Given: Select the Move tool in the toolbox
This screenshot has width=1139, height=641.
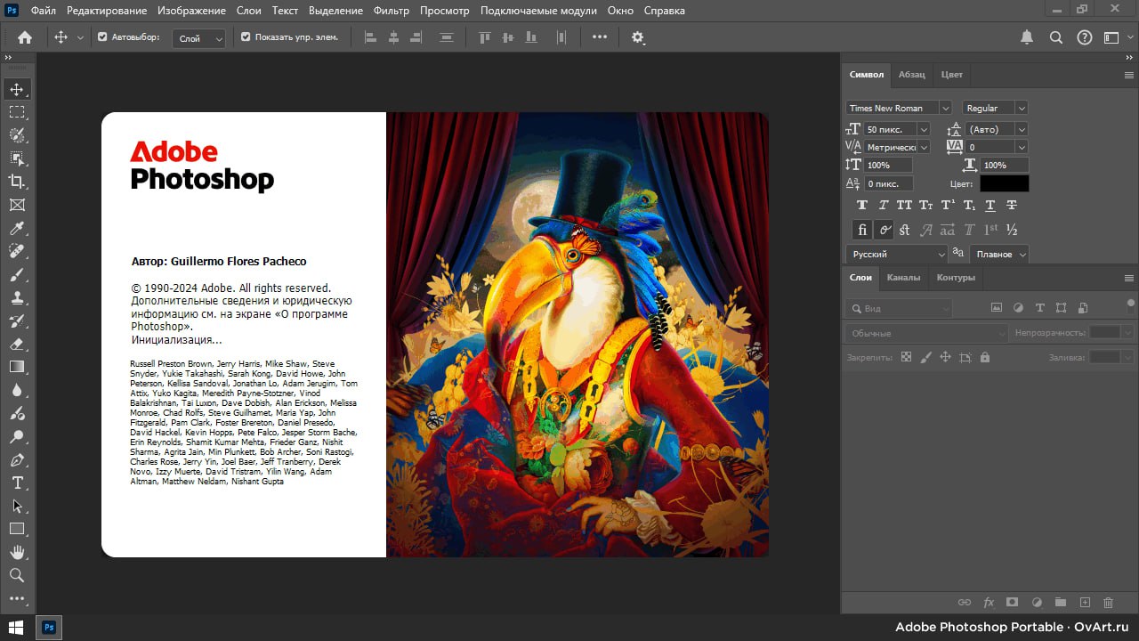Looking at the screenshot, I should (17, 89).
